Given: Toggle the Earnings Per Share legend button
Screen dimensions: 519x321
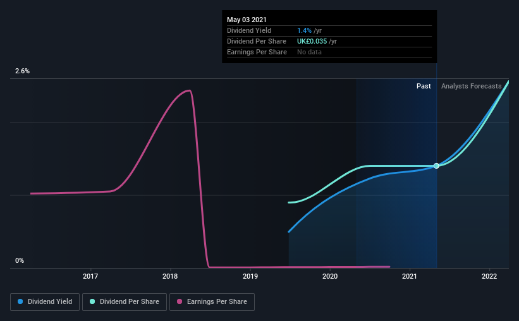Looking at the screenshot, I should tap(212, 302).
